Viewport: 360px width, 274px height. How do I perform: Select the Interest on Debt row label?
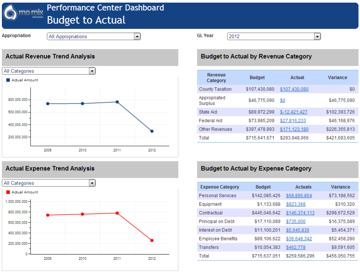[x=215, y=230]
